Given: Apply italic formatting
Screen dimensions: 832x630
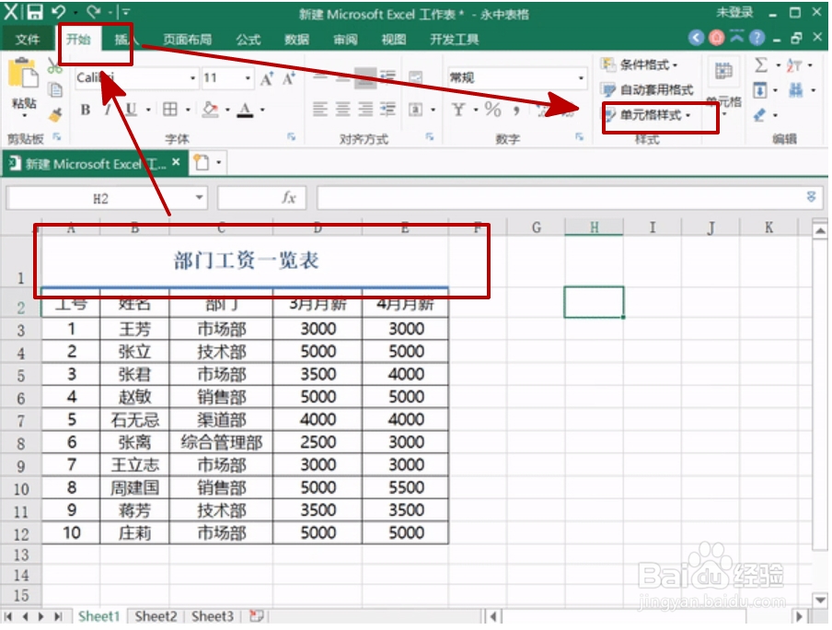Looking at the screenshot, I should (x=108, y=110).
